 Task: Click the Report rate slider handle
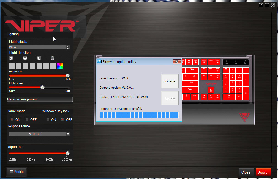67,153
